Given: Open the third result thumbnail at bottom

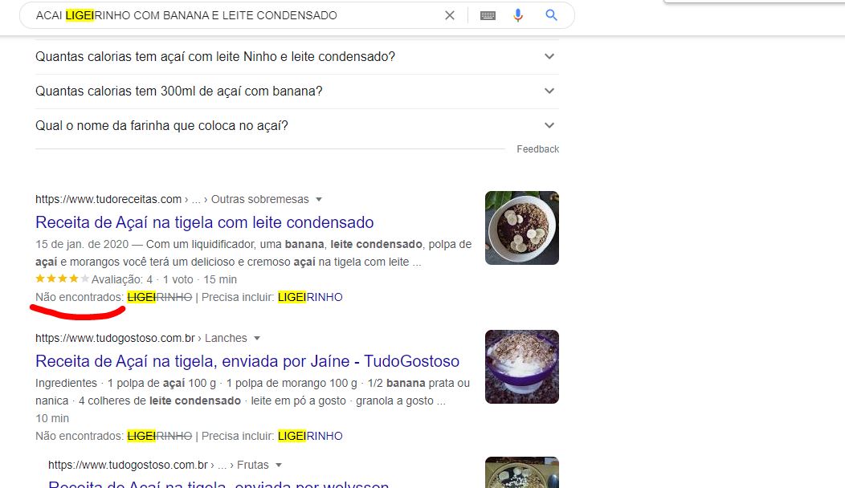Looking at the screenshot, I should coord(521,473).
